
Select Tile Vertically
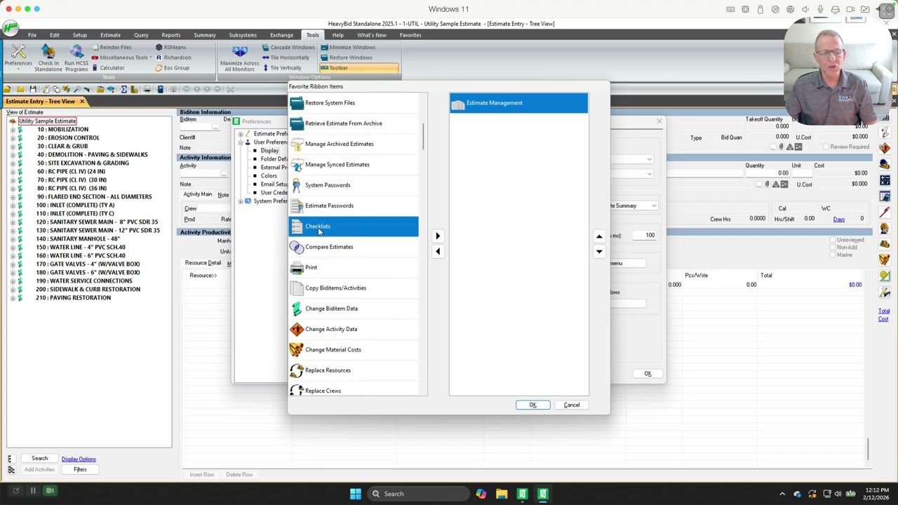pyautogui.click(x=281, y=68)
